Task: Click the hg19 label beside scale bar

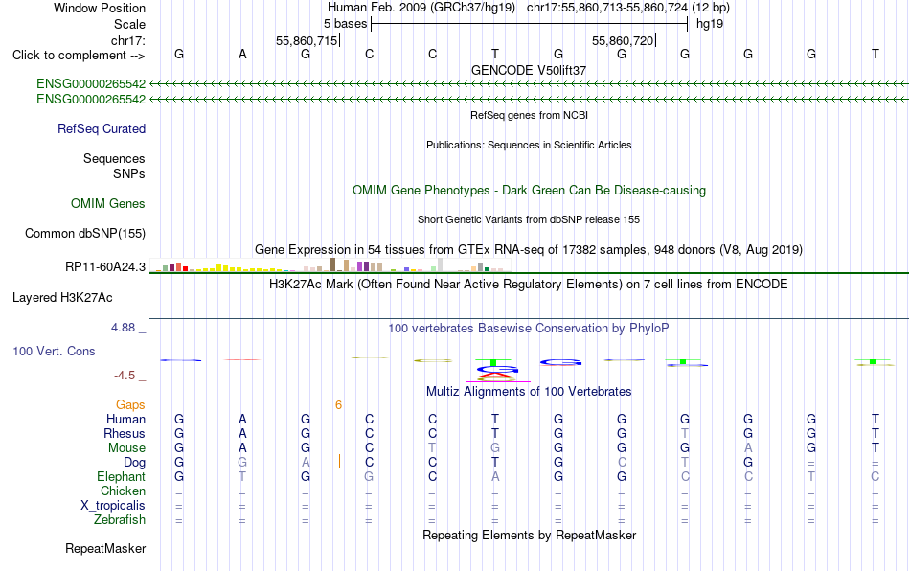Action: (710, 24)
